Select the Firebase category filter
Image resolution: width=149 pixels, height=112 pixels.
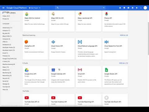(6, 56)
